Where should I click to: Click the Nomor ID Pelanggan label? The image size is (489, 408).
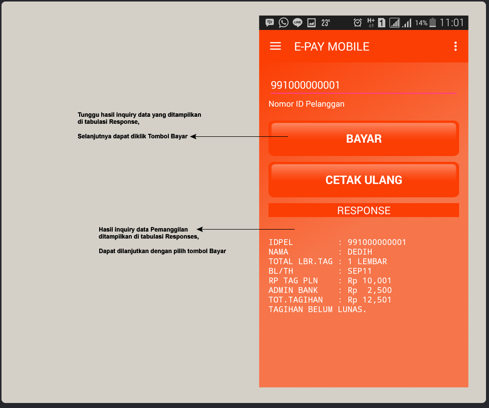[307, 104]
